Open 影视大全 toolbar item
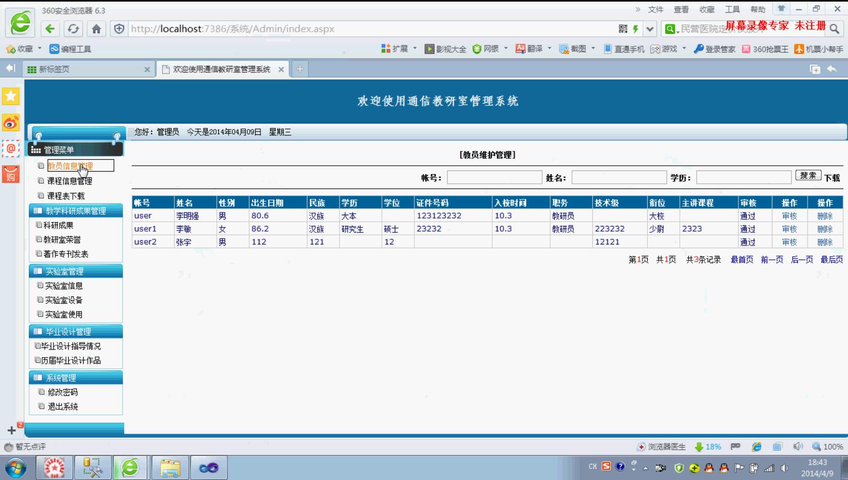 coord(445,48)
